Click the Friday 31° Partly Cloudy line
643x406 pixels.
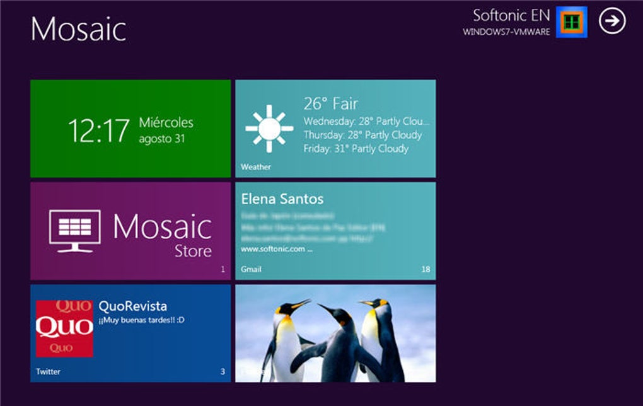click(x=356, y=148)
